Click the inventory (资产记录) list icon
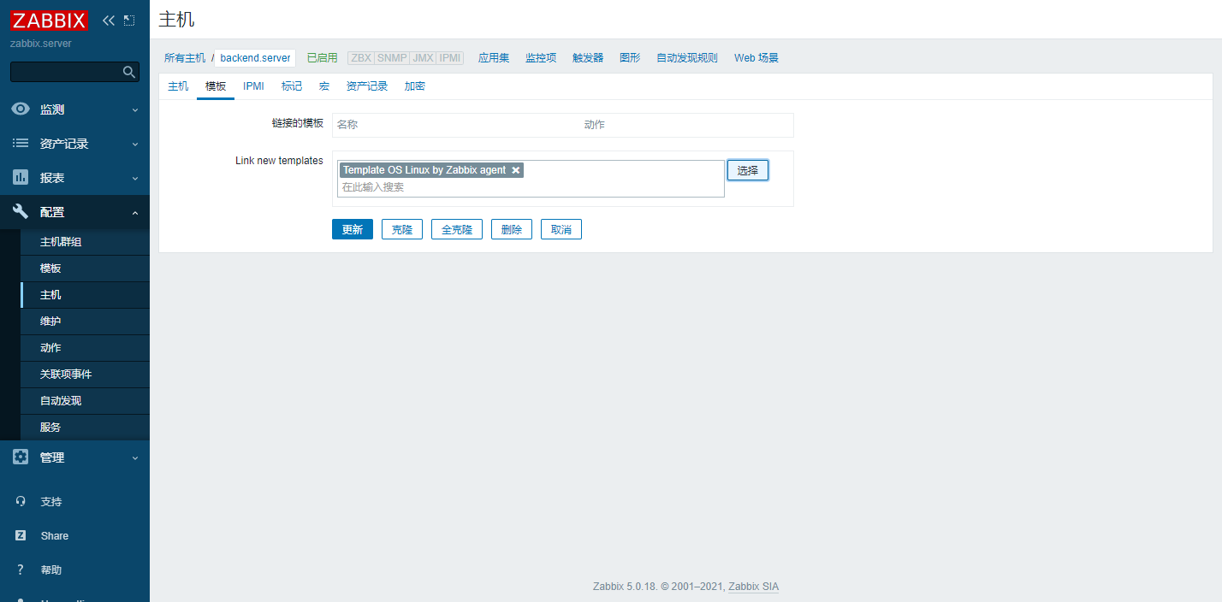 coord(20,143)
